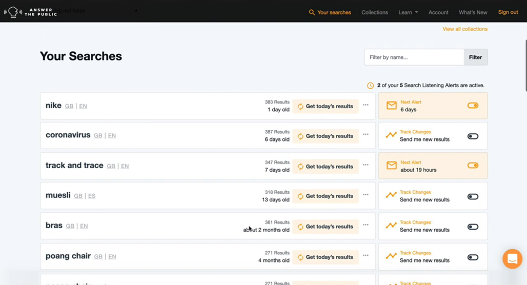Open the track and trace search
Screen dimensions: 527x285
74,166
